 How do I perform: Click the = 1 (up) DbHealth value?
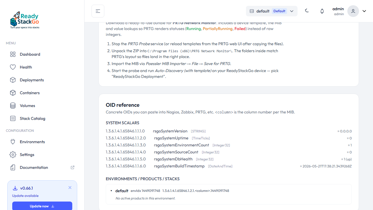pos(346,159)
